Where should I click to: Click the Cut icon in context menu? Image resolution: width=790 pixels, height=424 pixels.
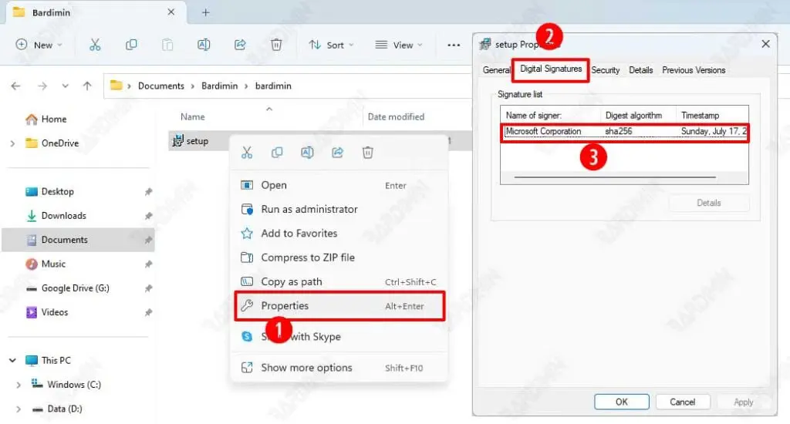click(246, 153)
